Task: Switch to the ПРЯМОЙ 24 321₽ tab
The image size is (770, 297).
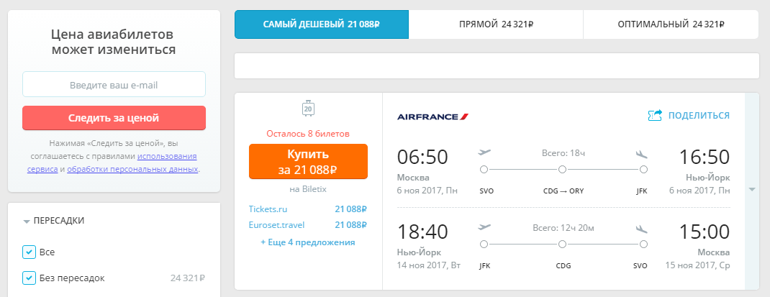Action: [496, 24]
